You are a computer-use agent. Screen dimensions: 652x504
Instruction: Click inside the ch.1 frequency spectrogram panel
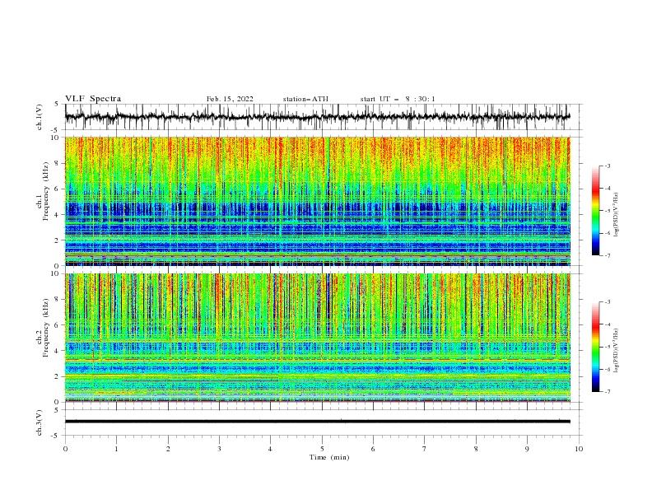(317, 201)
